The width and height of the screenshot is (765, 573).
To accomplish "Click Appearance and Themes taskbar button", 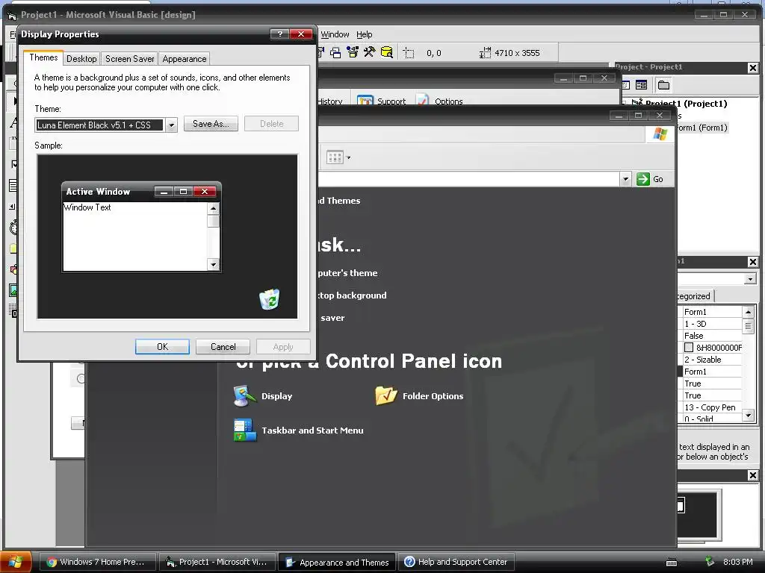I will pos(337,563).
